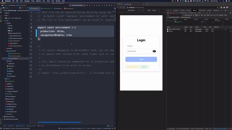Focus the Email input field

141,46
